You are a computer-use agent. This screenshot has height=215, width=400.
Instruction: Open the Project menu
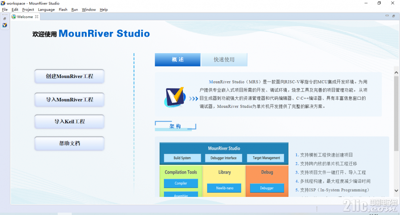click(x=28, y=9)
